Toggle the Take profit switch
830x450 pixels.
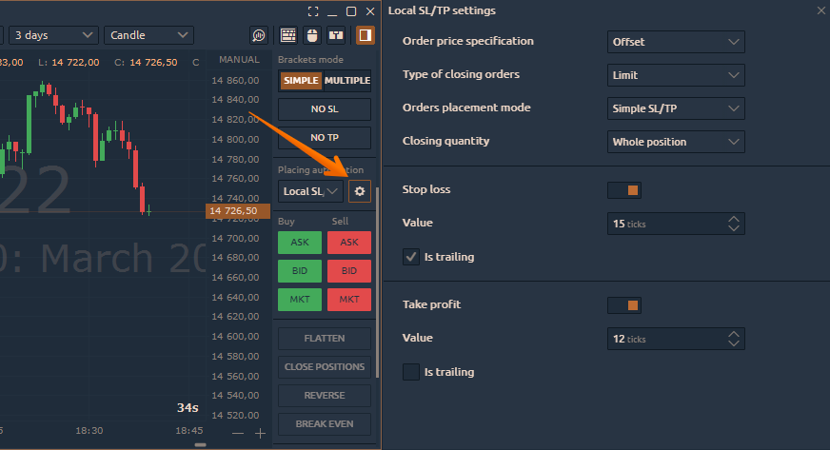coord(624,305)
